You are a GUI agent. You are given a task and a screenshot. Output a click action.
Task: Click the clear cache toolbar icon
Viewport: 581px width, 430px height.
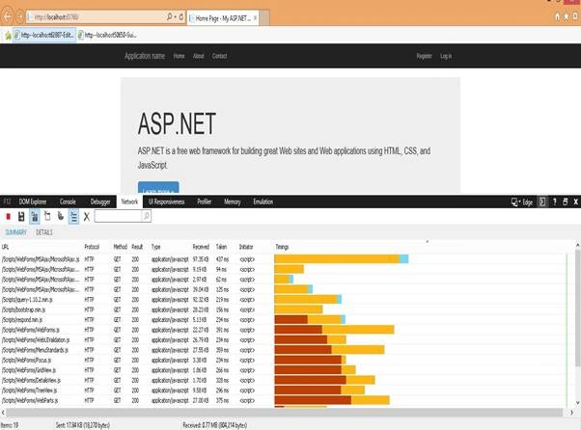[47, 216]
